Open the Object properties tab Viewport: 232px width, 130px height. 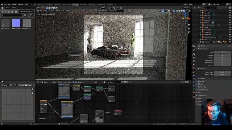(x=194, y=72)
